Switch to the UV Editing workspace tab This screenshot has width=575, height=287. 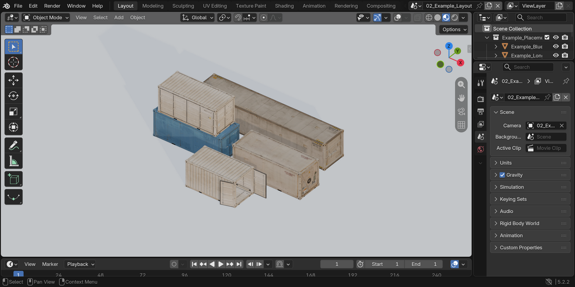[215, 6]
